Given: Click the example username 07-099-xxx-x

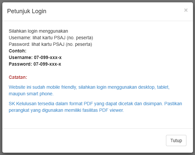Looking at the screenshot, I should pyautogui.click(x=48, y=57).
